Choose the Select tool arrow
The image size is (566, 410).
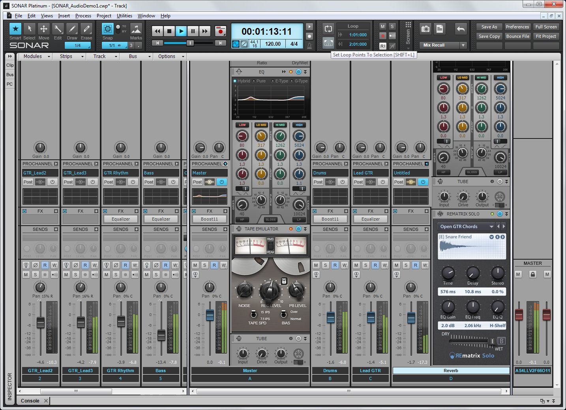tap(29, 29)
